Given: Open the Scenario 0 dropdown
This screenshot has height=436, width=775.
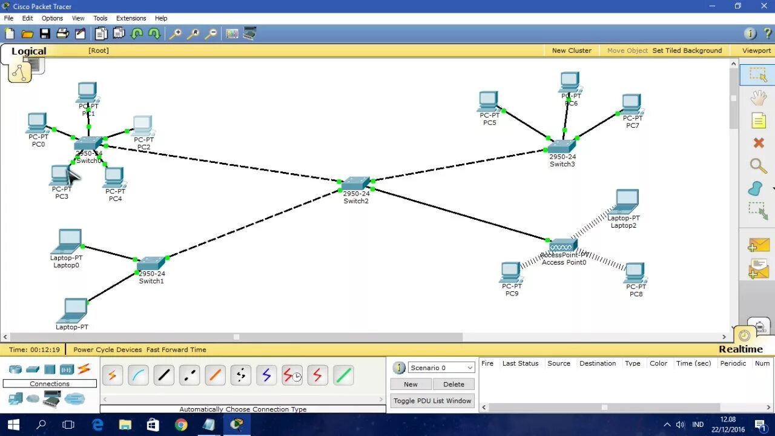Looking at the screenshot, I should pyautogui.click(x=441, y=368).
